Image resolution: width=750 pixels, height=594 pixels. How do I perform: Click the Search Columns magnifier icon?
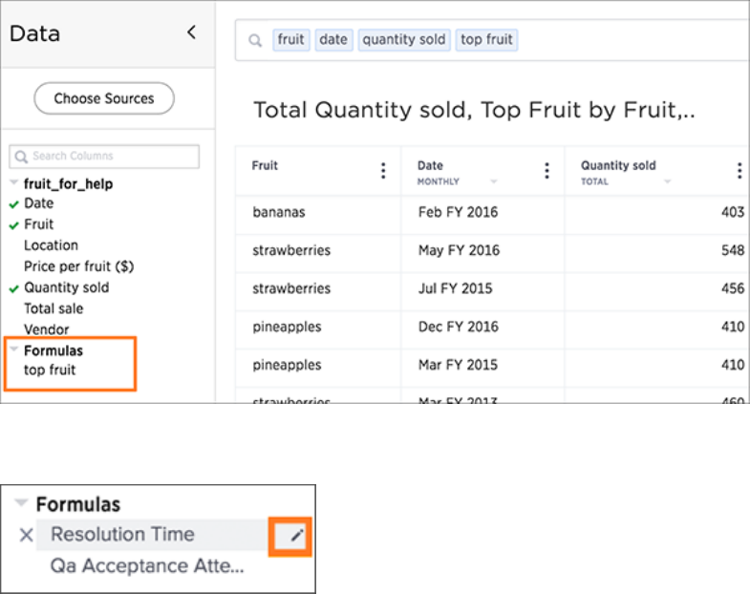tap(21, 157)
